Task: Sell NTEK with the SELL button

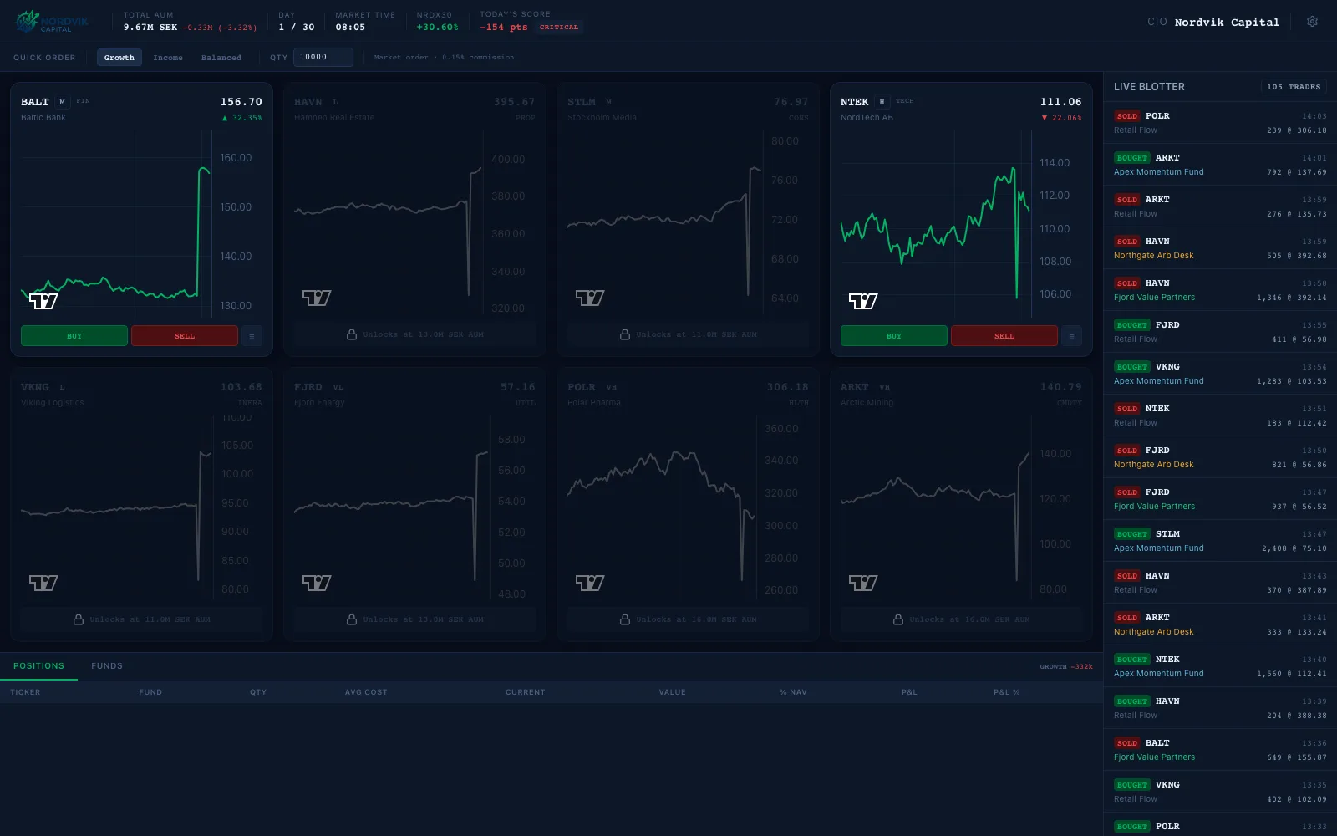Action: pos(1004,336)
